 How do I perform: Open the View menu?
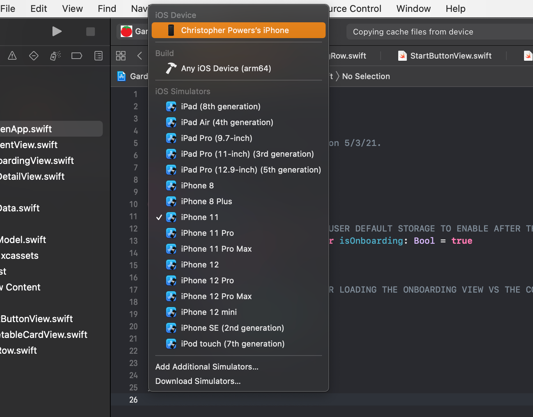(x=72, y=9)
